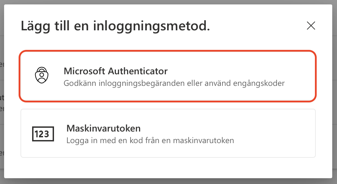This screenshot has width=337, height=184.
Task: Click the 'Microsoft Authenticator' title text
Action: point(116,71)
